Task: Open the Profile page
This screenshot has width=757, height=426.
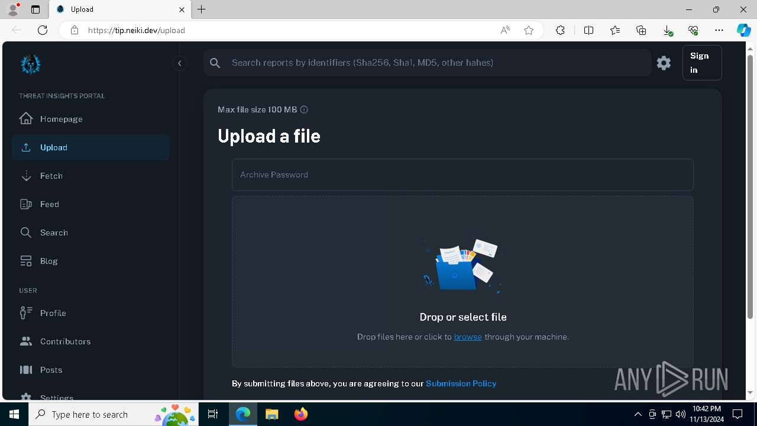Action: (90, 313)
